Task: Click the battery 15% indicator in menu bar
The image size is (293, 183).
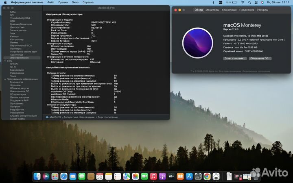Action: click(232, 2)
